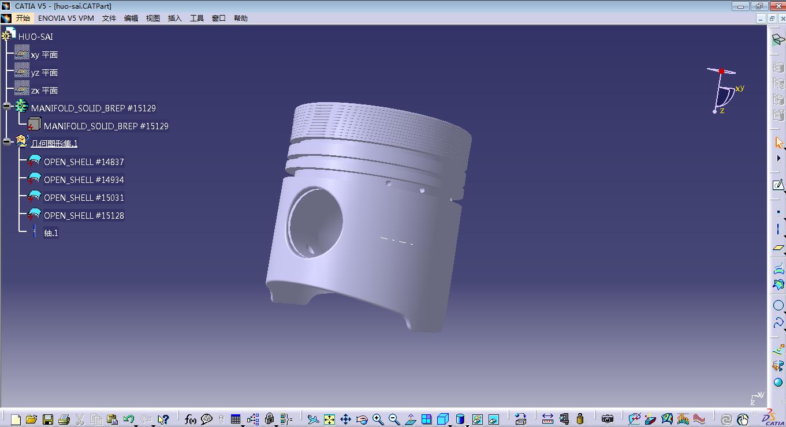Select the nested MANIFOLD_SOLID_BREP #15129 solid
The image size is (786, 427).
(106, 126)
